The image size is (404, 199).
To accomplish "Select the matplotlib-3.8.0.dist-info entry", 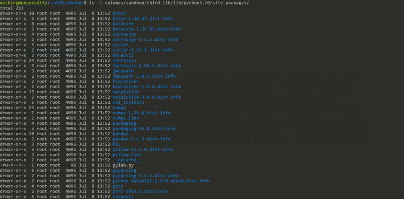I will 147,97.
